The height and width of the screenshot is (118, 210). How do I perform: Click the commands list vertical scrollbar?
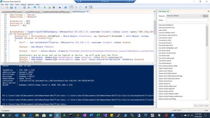pyautogui.click(x=207, y=36)
